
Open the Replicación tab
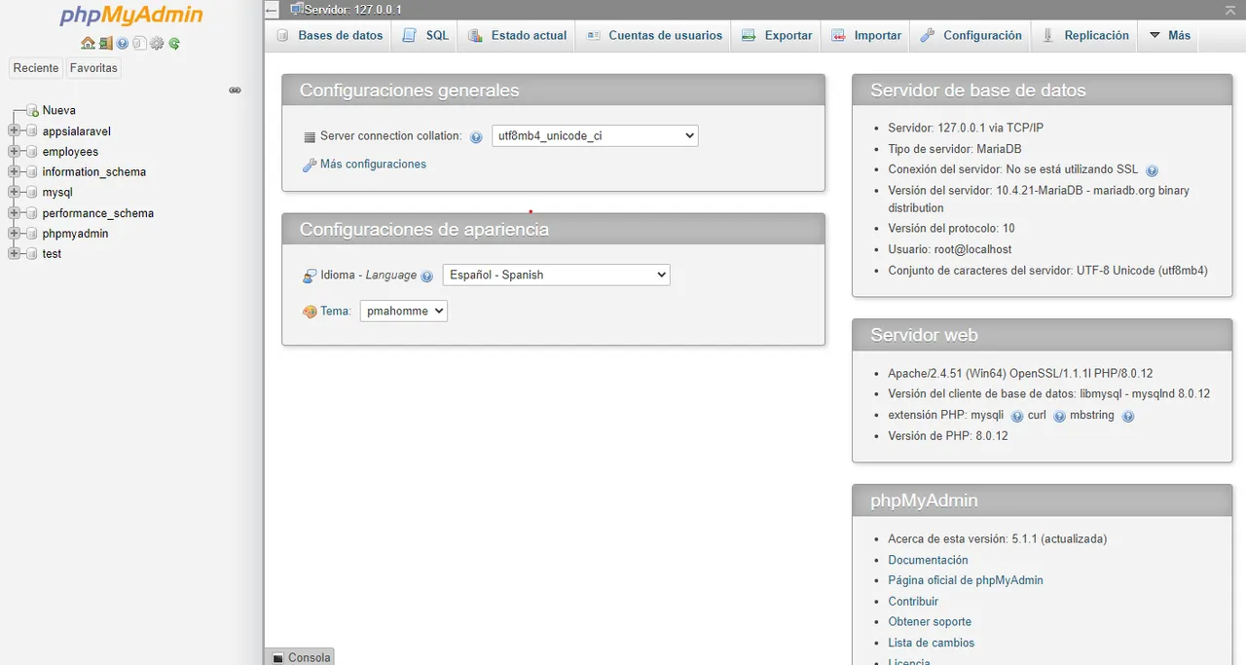point(1085,35)
